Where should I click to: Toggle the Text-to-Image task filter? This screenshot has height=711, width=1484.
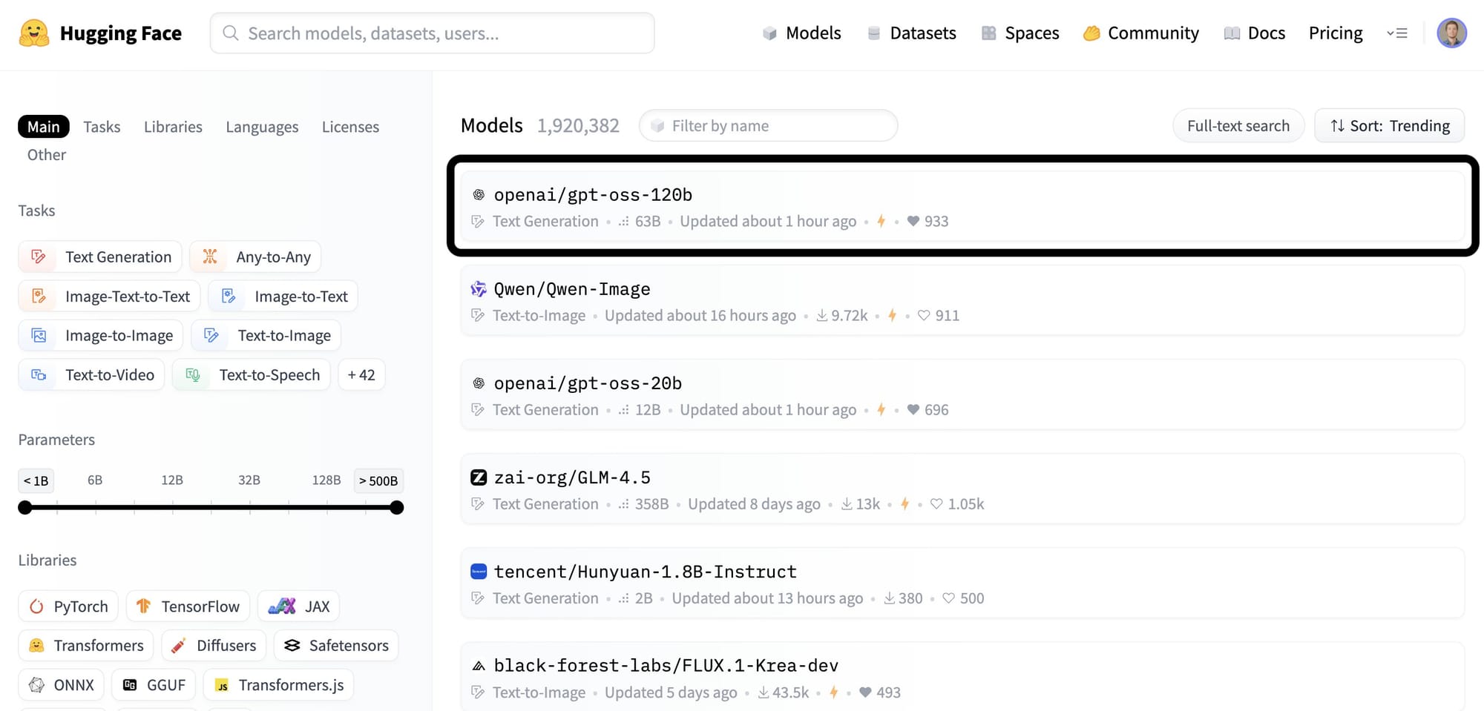[266, 335]
